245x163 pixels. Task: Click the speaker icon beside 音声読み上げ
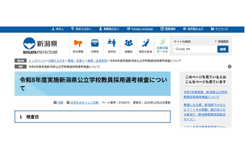(185, 29)
